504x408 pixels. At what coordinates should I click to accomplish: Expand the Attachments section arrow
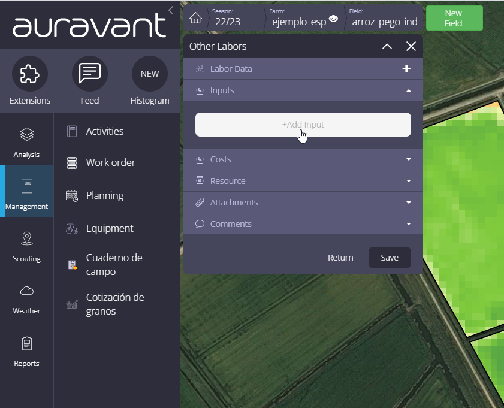[409, 203]
